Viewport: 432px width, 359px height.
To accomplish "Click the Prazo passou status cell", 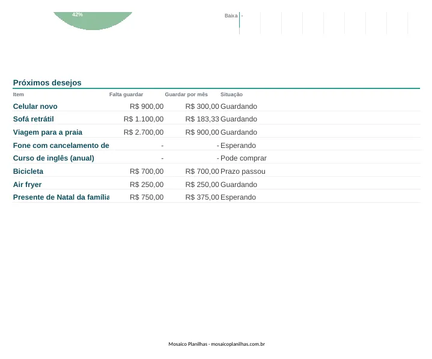I will pyautogui.click(x=243, y=171).
